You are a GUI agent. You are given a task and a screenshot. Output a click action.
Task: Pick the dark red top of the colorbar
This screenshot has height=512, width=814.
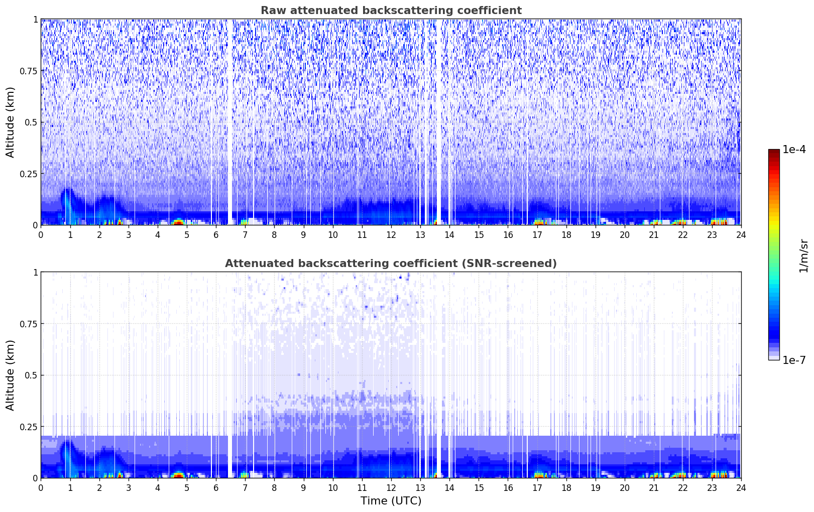pos(773,152)
